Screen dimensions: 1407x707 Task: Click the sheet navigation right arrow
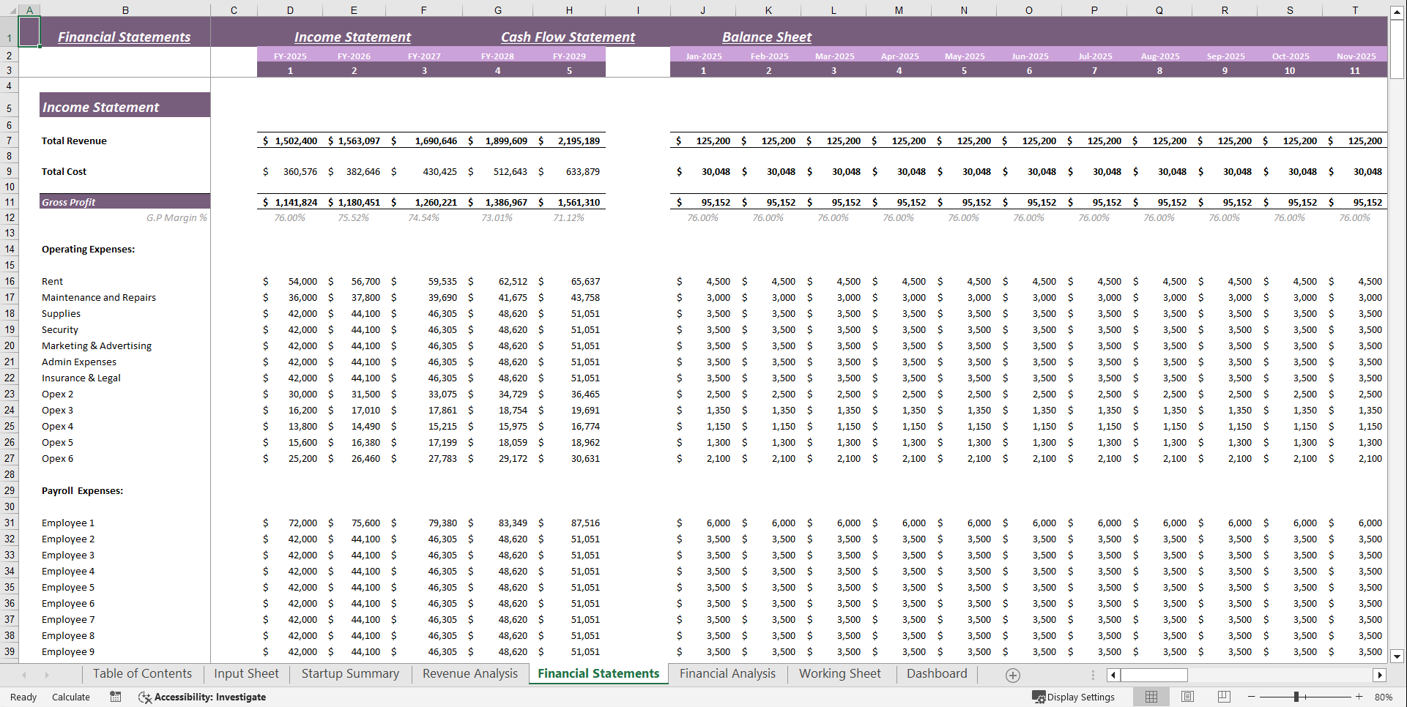coord(47,674)
